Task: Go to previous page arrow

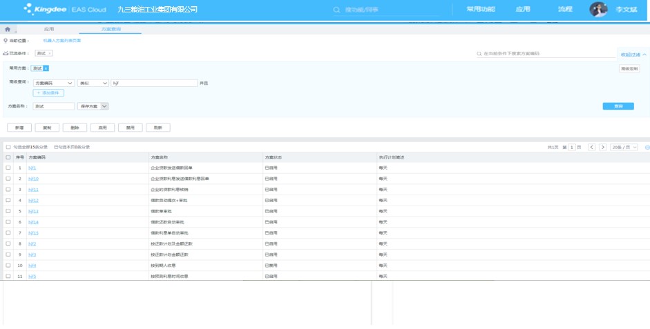Action: [x=591, y=147]
